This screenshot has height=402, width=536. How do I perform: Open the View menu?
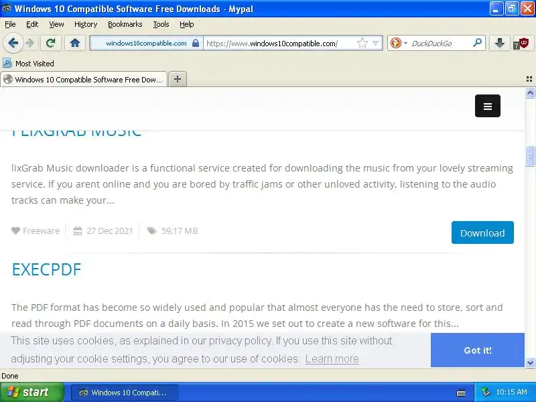[56, 24]
